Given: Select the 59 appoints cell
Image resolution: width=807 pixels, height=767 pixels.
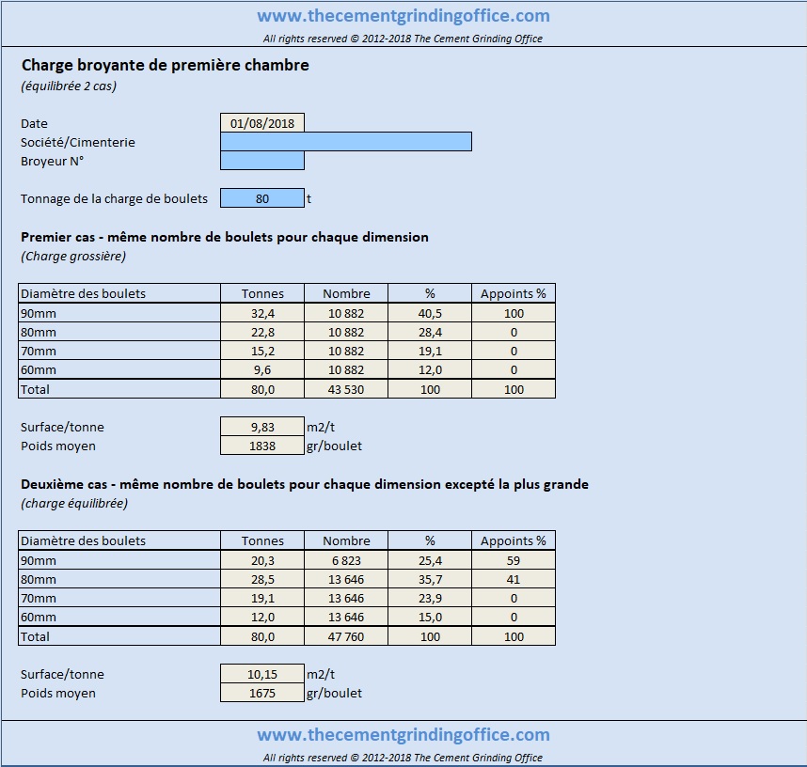Looking at the screenshot, I should pyautogui.click(x=514, y=560).
